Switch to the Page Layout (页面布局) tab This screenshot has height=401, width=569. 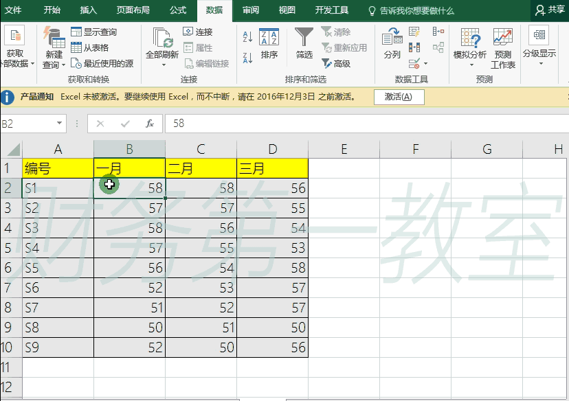coord(133,10)
